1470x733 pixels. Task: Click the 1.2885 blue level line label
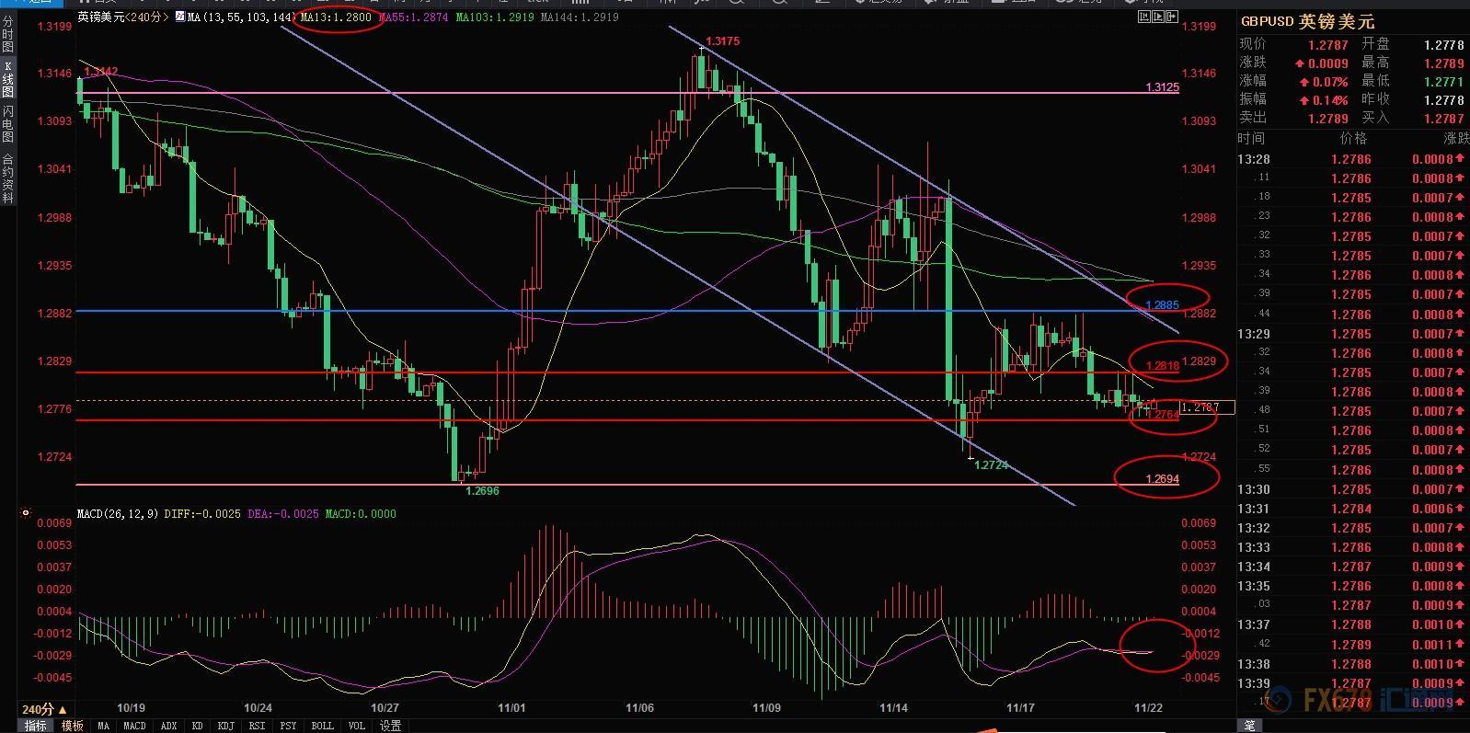pos(1162,304)
